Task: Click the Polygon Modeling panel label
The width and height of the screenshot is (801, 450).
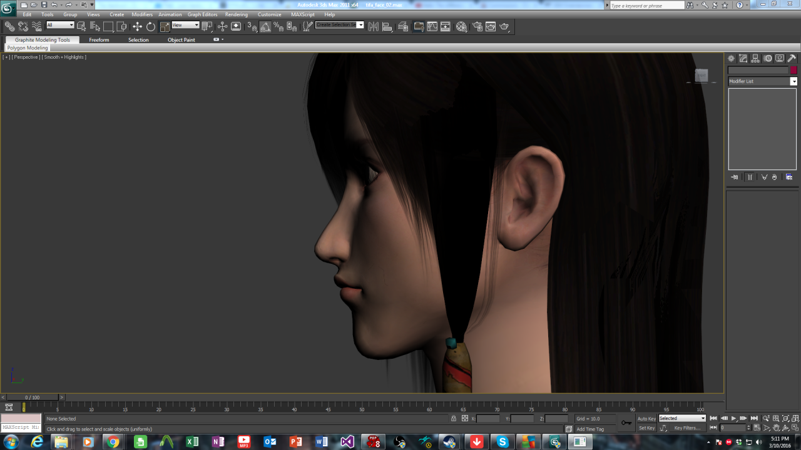Action: tap(28, 47)
